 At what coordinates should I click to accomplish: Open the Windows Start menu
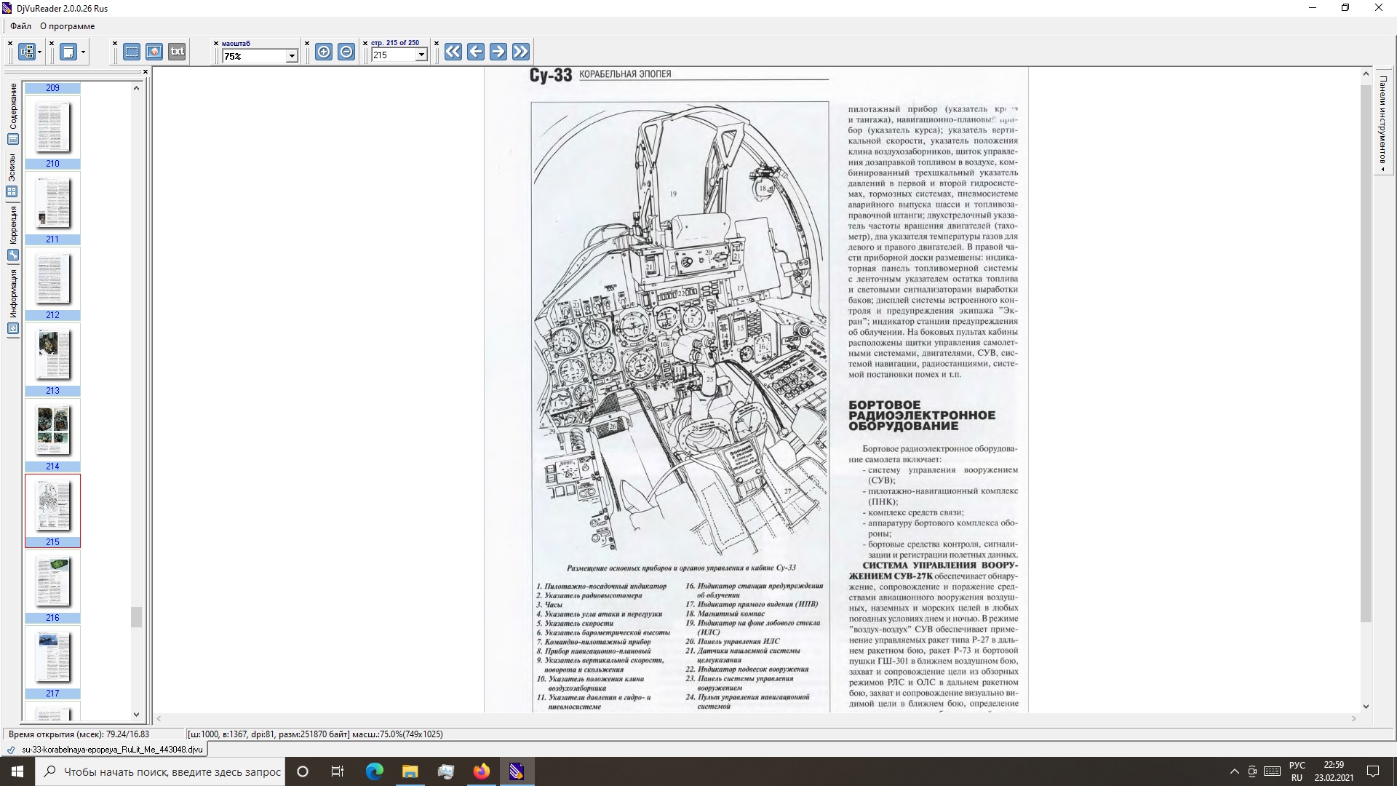17,771
